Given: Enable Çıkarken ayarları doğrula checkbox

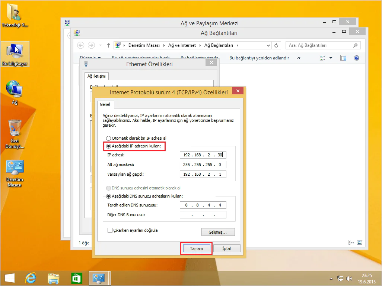Looking at the screenshot, I should pyautogui.click(x=109, y=230).
